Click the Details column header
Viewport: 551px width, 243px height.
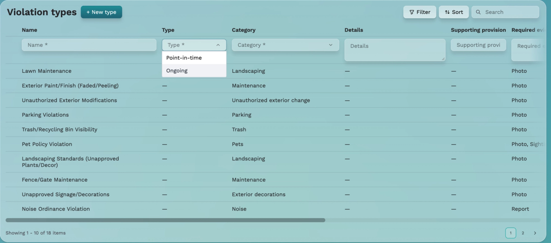354,30
